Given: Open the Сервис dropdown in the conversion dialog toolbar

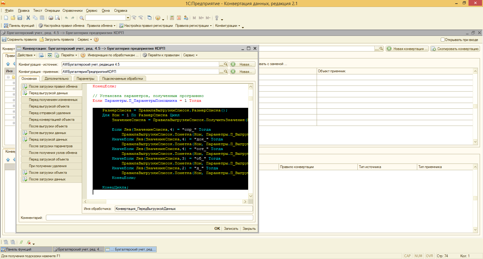Looking at the screenshot, I should 190,55.
